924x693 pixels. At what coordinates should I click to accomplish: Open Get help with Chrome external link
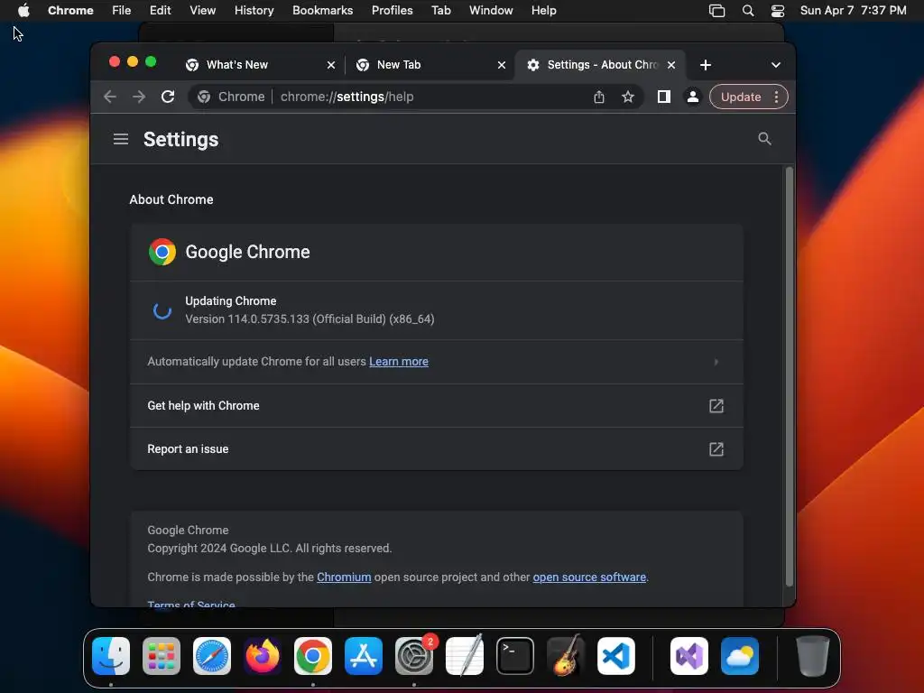716,406
